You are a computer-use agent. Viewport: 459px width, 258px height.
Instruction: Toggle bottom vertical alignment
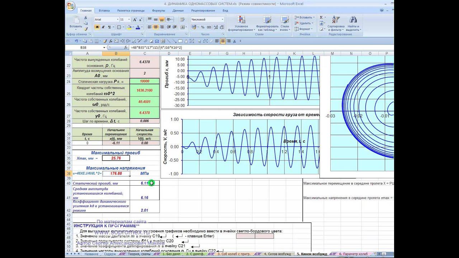161,19
